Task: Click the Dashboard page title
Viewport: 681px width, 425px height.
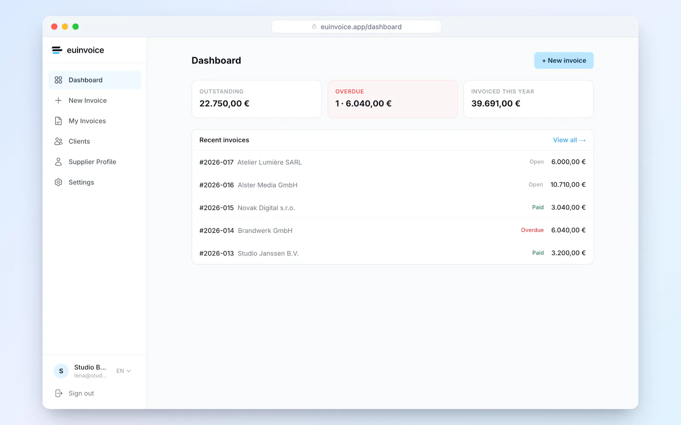Action: pos(216,60)
